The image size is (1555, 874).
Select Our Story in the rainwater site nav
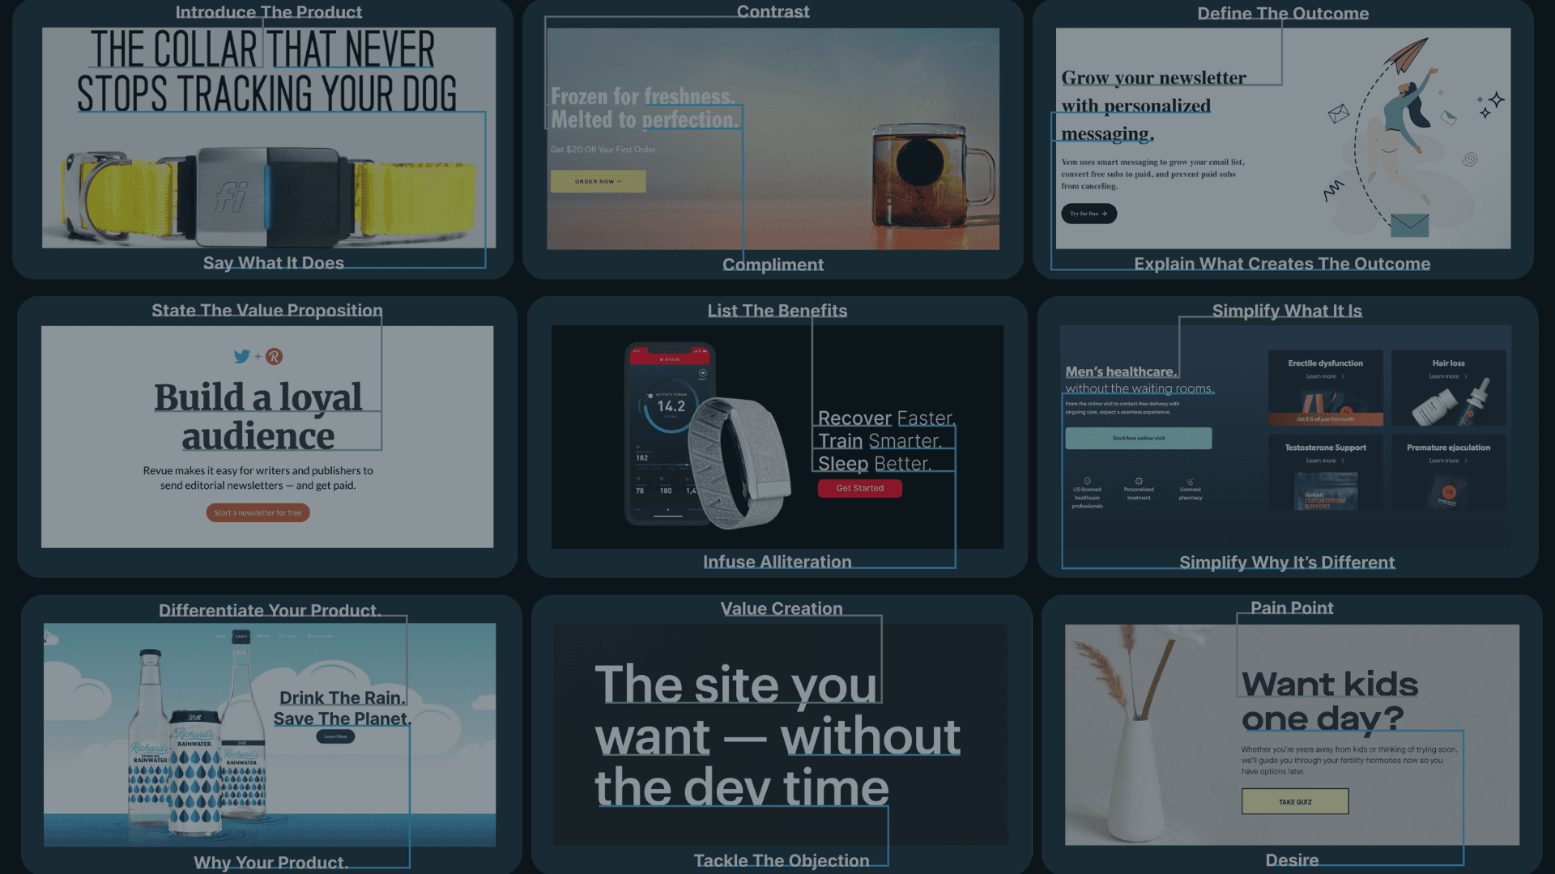pos(288,636)
